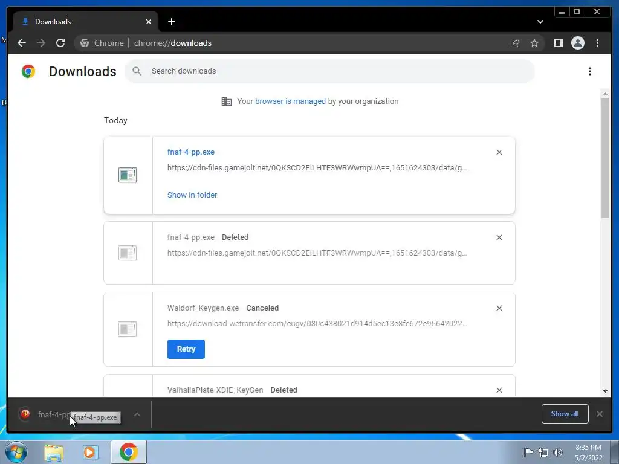619x464 pixels.
Task: Open the profile avatar menu
Action: pos(577,43)
